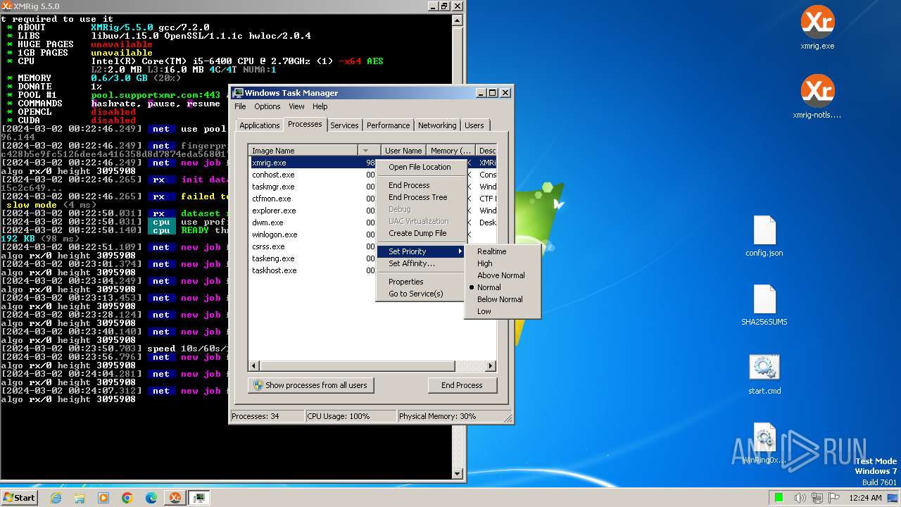Screen dimensions: 901x507
Task: Open the Start menu
Action: click(19, 498)
